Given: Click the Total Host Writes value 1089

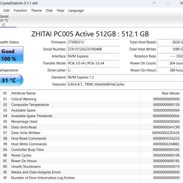Looking at the screenshot, I should [170, 49].
